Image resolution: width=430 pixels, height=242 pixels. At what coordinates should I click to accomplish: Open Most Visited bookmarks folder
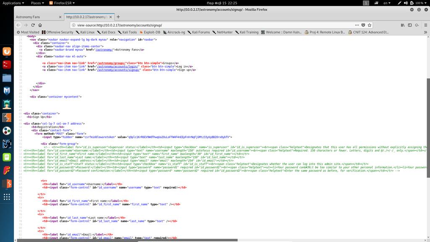(28, 32)
